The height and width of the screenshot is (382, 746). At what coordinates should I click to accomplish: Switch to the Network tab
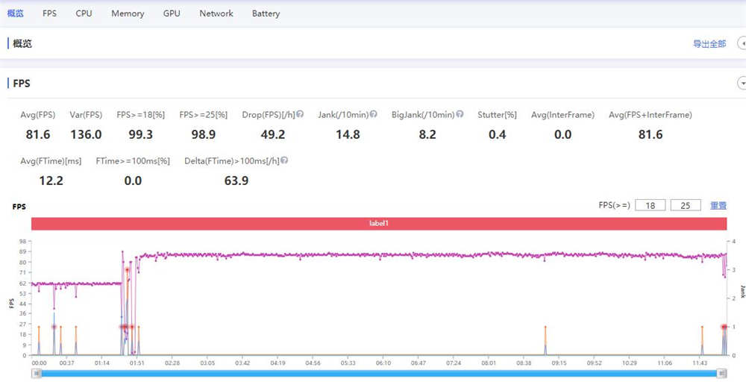[216, 13]
